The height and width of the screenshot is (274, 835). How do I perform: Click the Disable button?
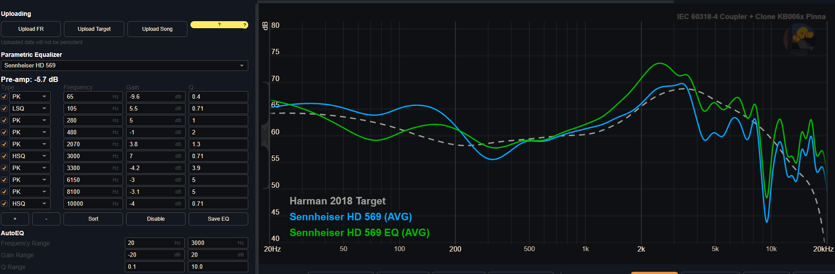click(x=156, y=219)
